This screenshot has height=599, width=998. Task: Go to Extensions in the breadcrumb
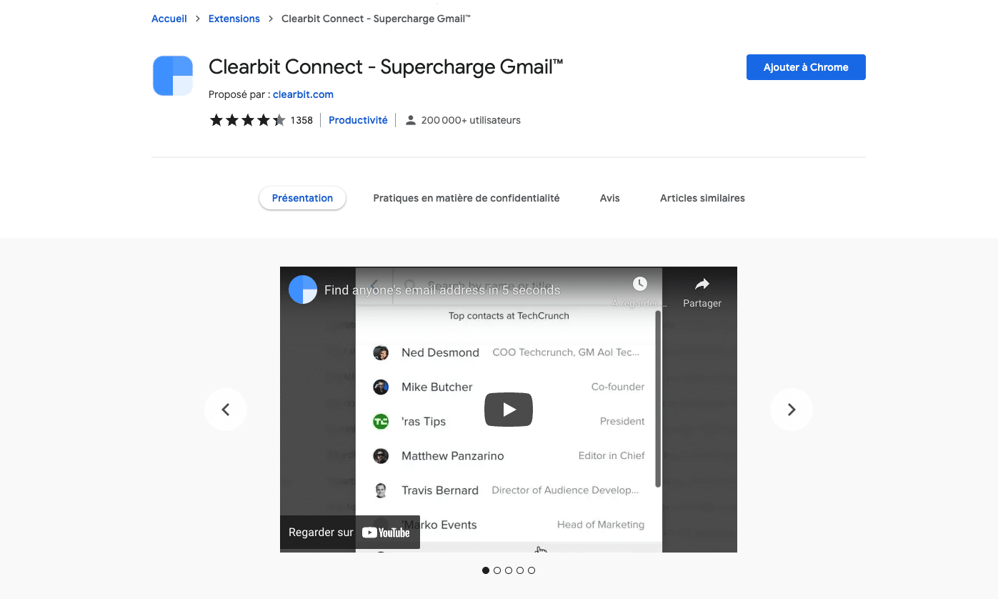(234, 19)
